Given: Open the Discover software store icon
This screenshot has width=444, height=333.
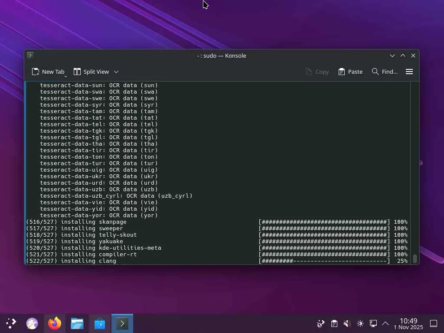Looking at the screenshot, I should click(100, 323).
